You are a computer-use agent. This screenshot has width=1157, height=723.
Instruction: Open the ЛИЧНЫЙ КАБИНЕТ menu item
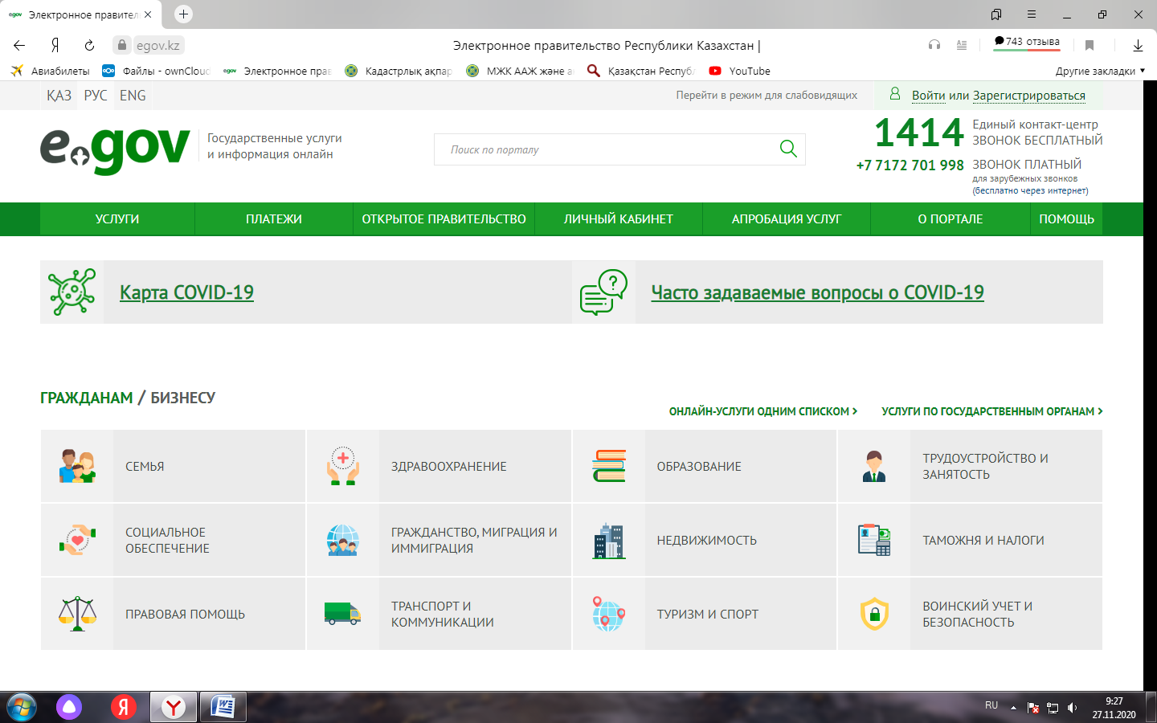coord(618,219)
